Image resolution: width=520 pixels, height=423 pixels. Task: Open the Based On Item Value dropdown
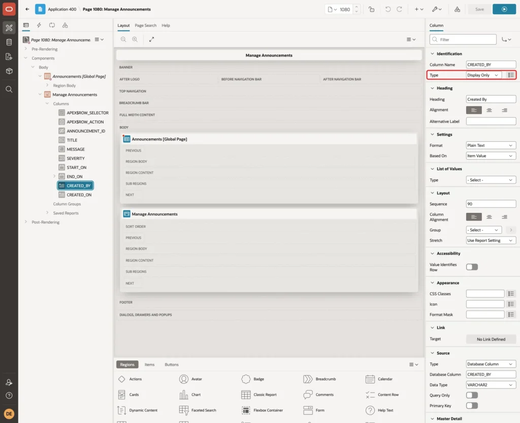click(491, 156)
